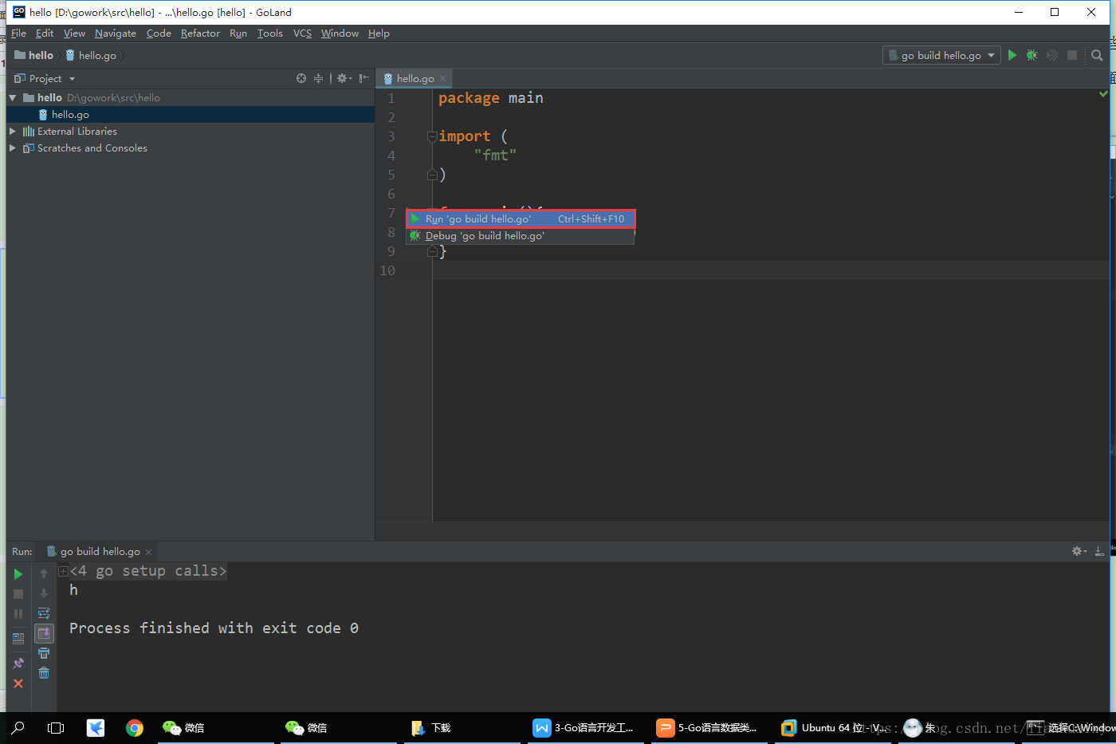Rerun program with green arrow in Run panel
This screenshot has height=744, width=1116.
[x=18, y=574]
